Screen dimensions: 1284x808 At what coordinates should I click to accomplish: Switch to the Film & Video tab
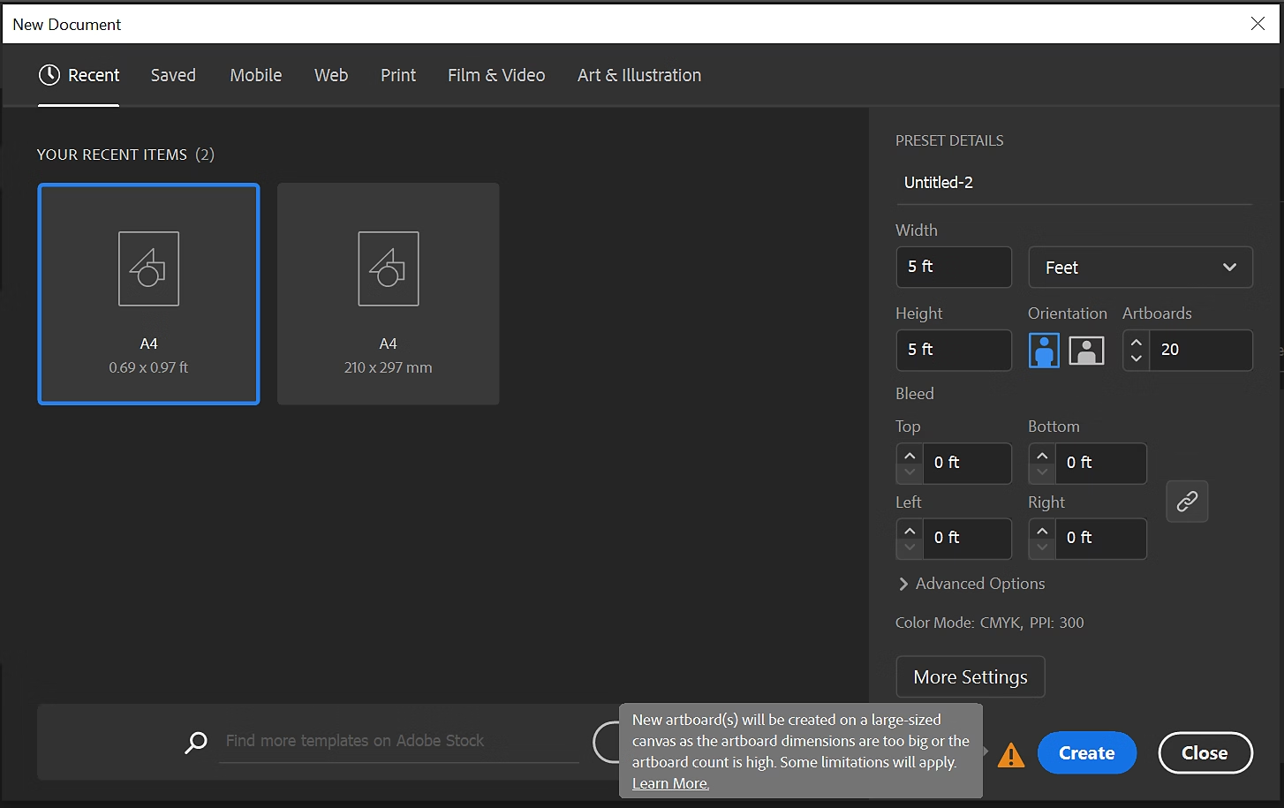pyautogui.click(x=496, y=76)
